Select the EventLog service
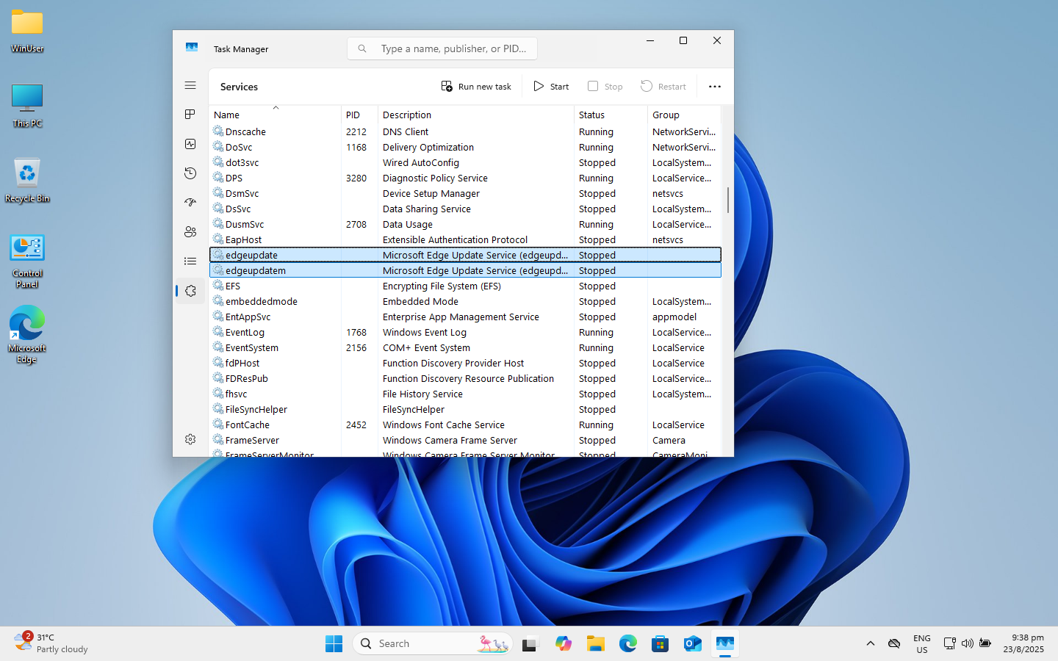This screenshot has width=1058, height=661. point(465,332)
